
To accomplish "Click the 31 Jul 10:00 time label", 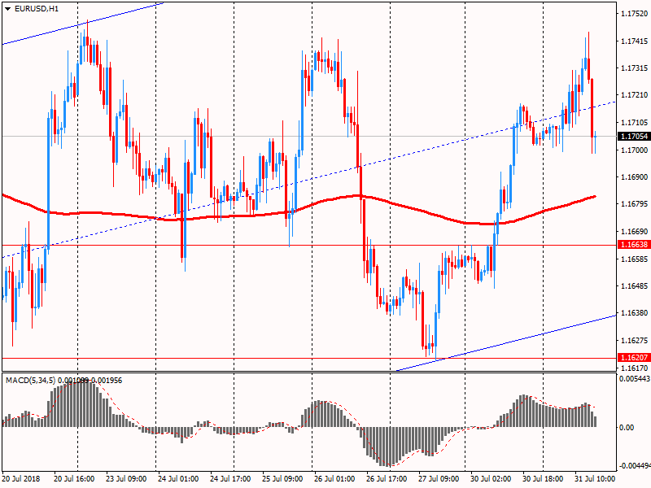I will 595,478.
